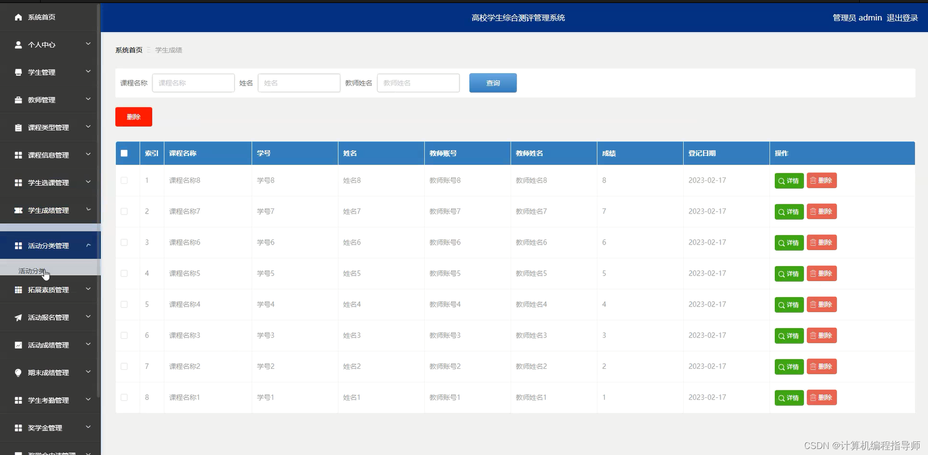Go to 系统首页 breadcrumb link
Viewport: 928px width, 455px height.
click(x=129, y=50)
